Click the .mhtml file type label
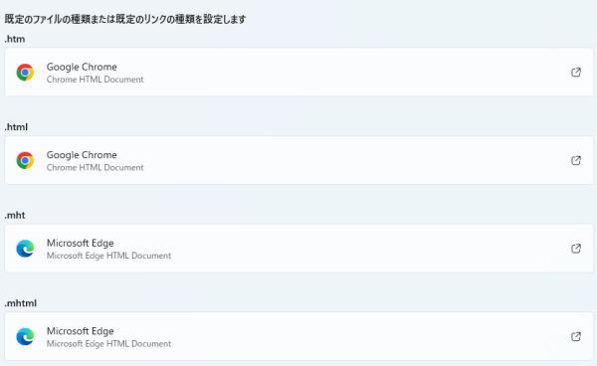597x366 pixels. click(21, 303)
